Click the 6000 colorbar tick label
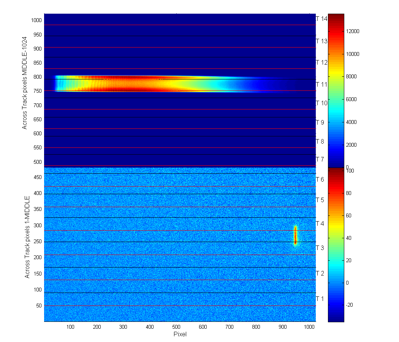 coord(351,100)
